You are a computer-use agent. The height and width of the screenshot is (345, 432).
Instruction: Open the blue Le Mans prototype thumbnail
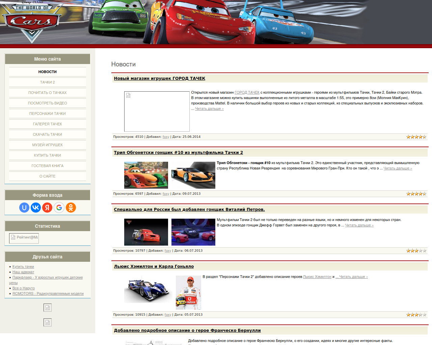(x=148, y=289)
